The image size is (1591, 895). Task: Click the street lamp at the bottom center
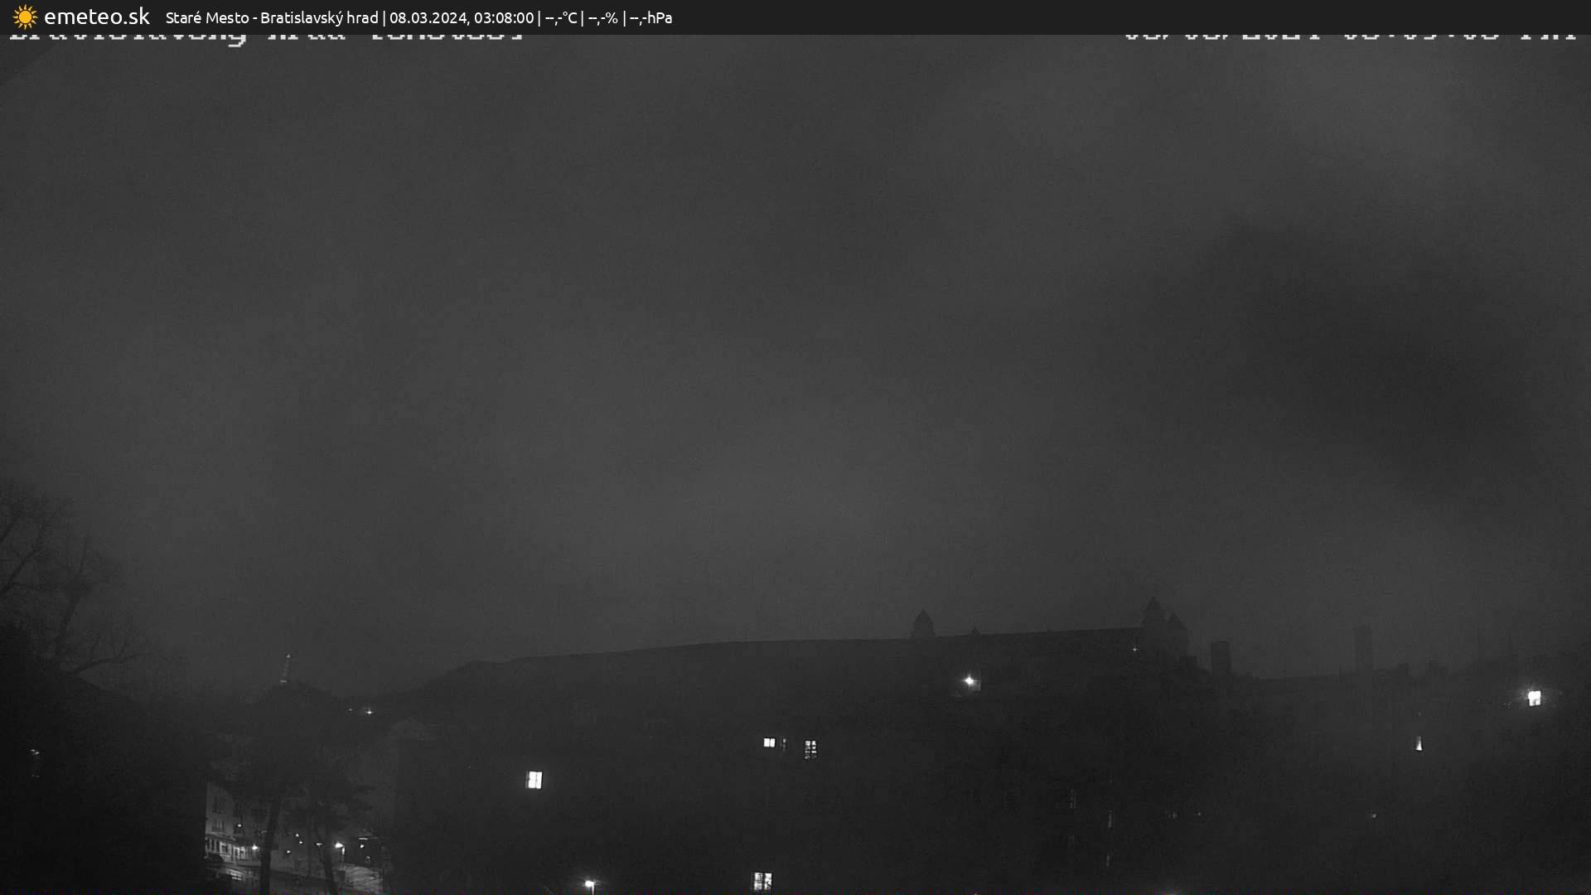pyautogui.click(x=589, y=884)
